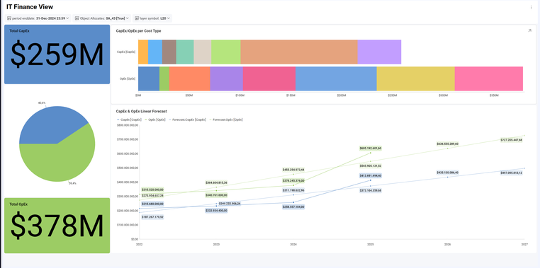The image size is (540, 268).
Task: Click the $373.164.359,68 data label
Action: [x=370, y=190]
